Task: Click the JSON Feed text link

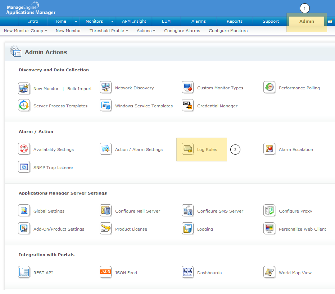Action: coord(126,273)
